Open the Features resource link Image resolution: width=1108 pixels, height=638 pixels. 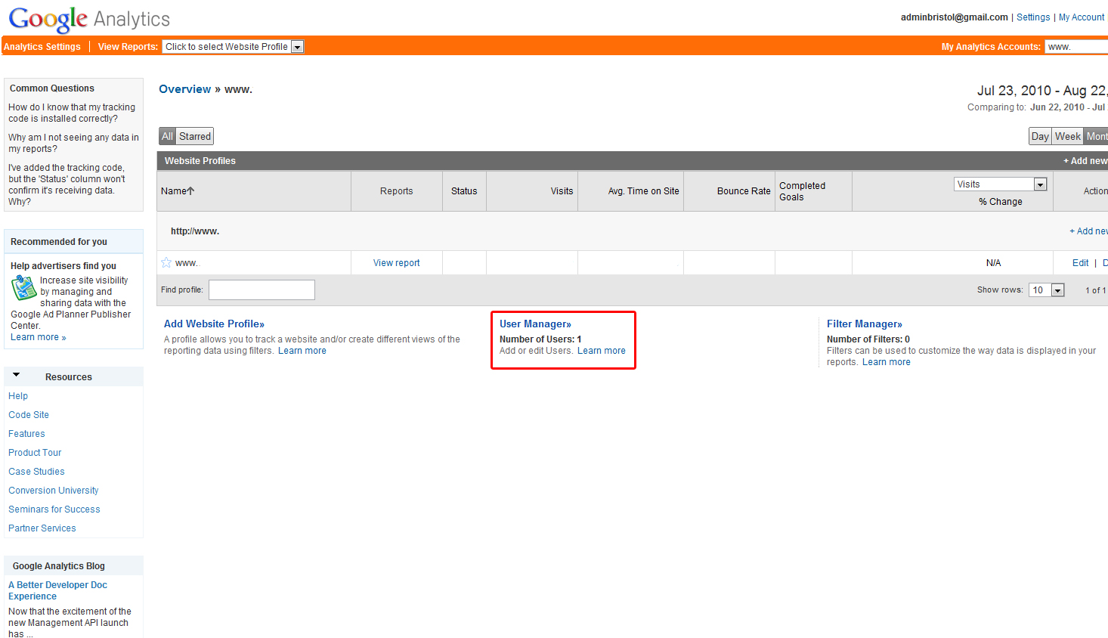(x=26, y=434)
